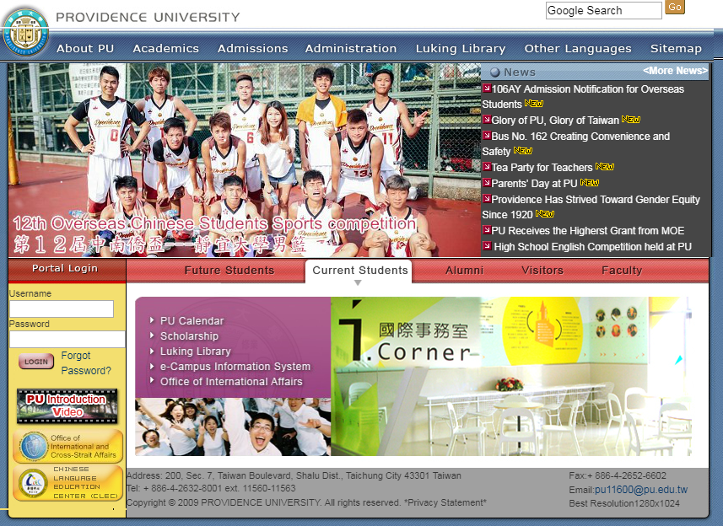Open Providence Has Strived Toward Gender Equity news
Screen dimensions: 723x526
pos(591,207)
